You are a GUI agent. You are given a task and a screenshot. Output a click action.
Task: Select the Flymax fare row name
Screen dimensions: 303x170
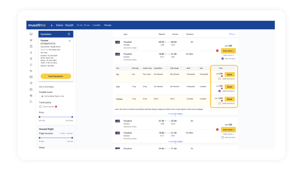point(119,99)
